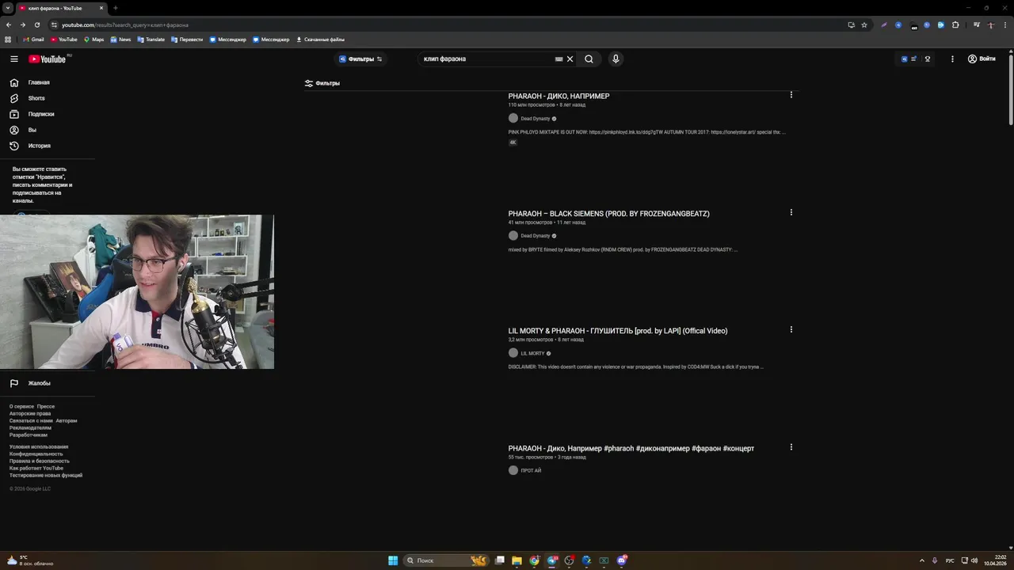Open volume control in system tray
This screenshot has width=1014, height=570.
pos(974,560)
